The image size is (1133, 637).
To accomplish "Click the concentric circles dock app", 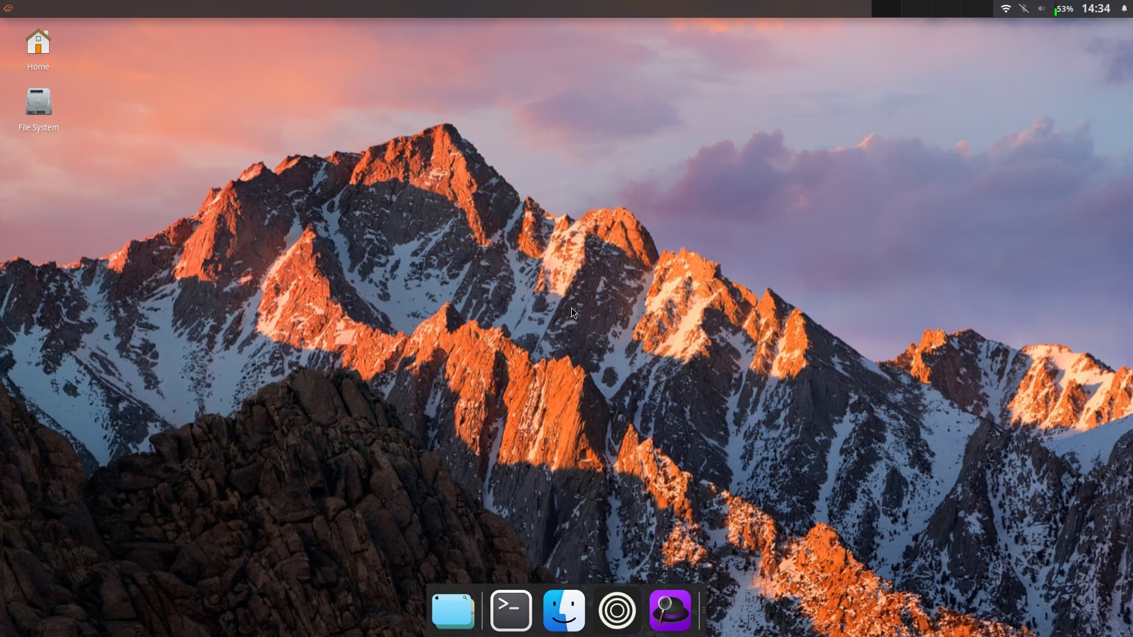I will [617, 610].
